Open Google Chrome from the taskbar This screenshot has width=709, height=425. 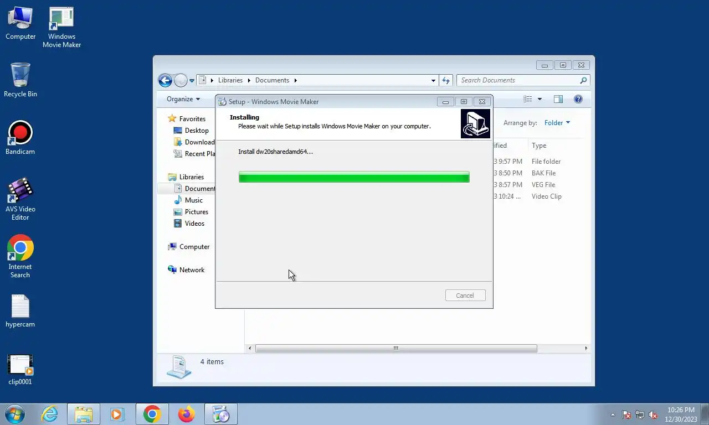[x=152, y=414]
